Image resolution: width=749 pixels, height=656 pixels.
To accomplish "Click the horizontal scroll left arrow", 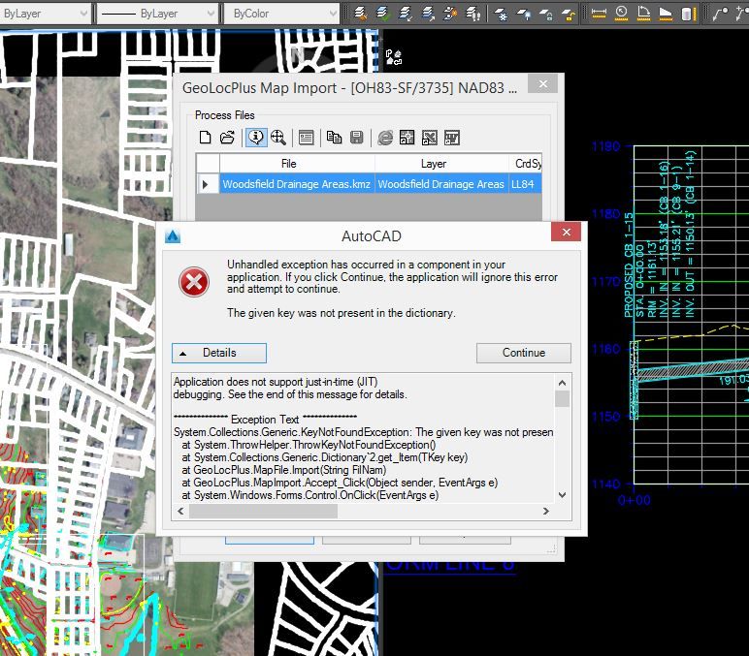I will tap(180, 511).
